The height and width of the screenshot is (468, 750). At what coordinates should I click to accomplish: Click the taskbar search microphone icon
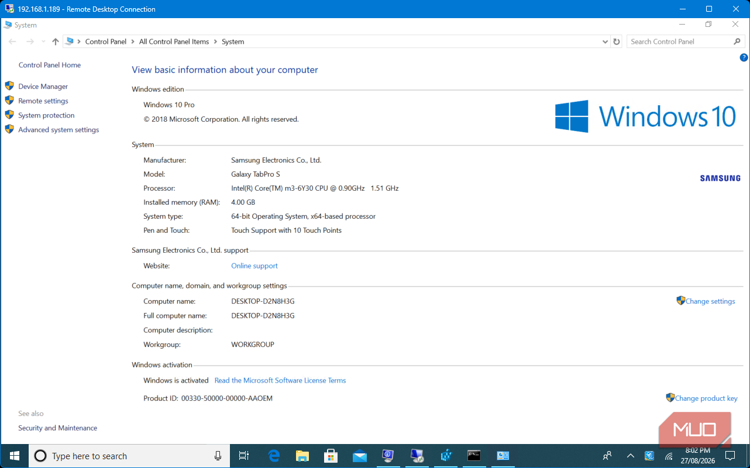[218, 456]
